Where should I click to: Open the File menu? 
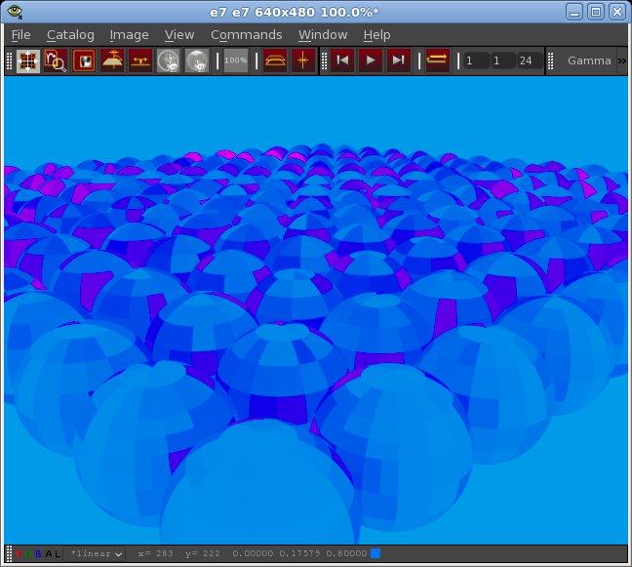click(20, 35)
